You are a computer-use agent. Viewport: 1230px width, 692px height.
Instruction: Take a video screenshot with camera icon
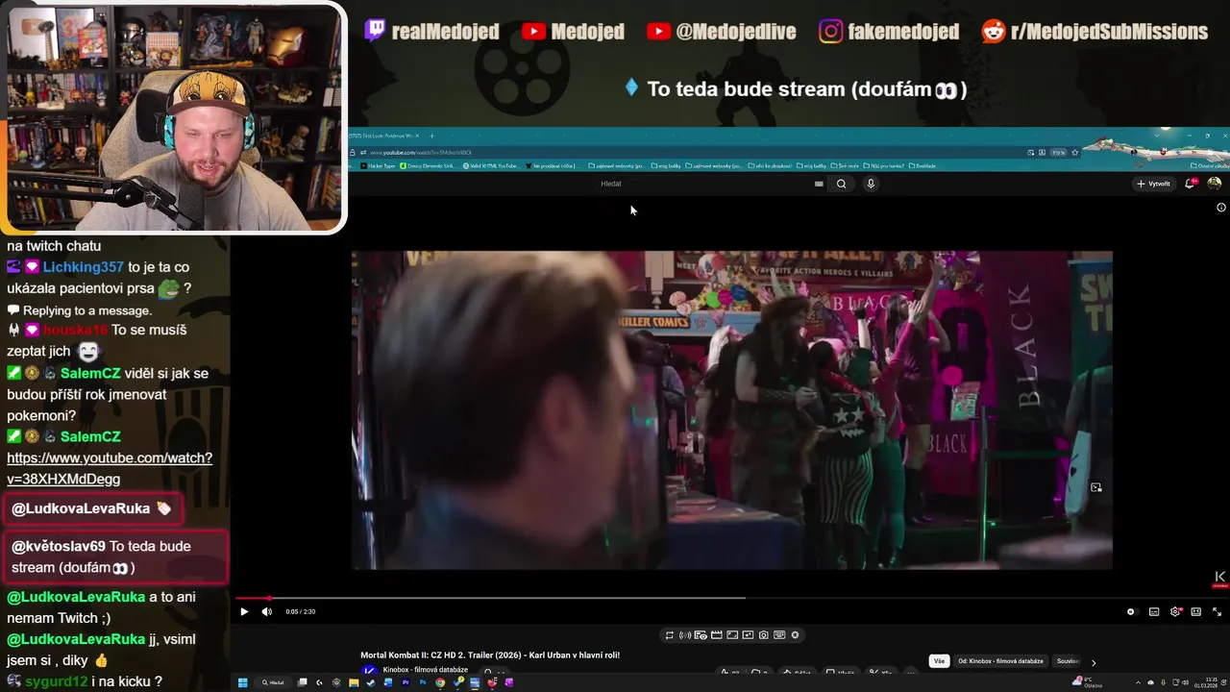point(763,635)
